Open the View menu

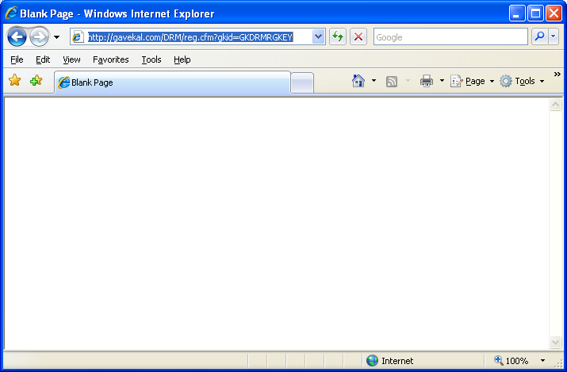click(71, 59)
